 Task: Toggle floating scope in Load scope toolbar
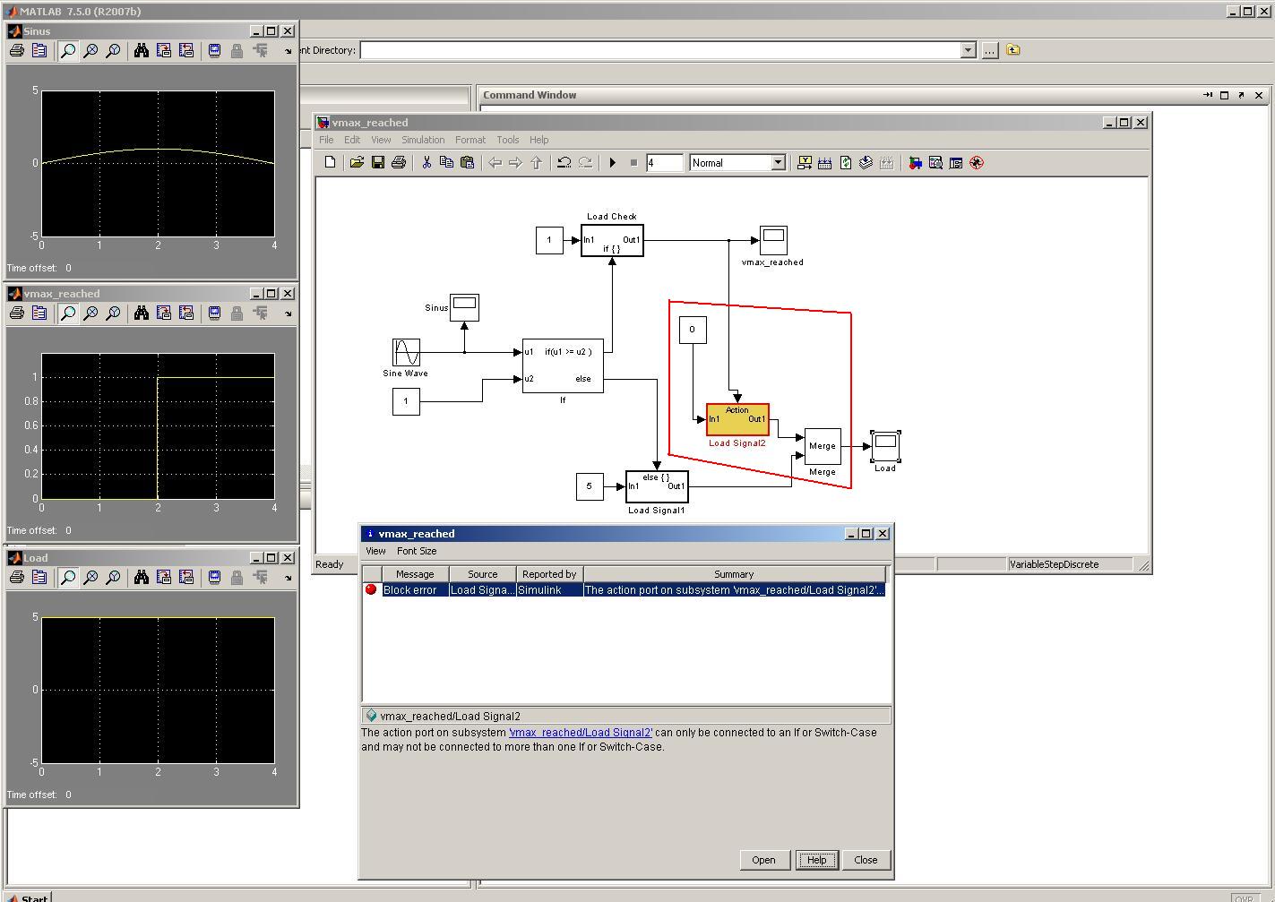pyautogui.click(x=214, y=578)
